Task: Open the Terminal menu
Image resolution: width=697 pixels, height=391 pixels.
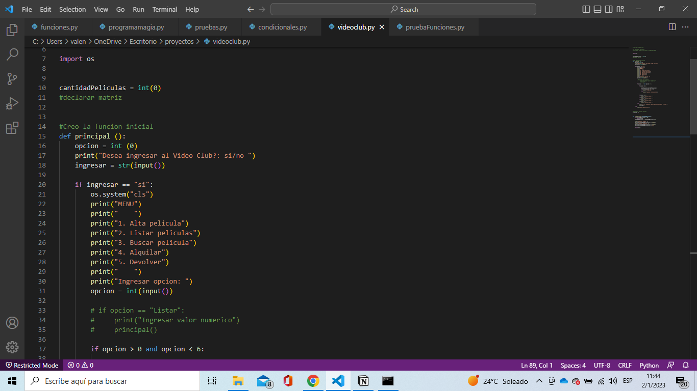Action: click(x=165, y=9)
